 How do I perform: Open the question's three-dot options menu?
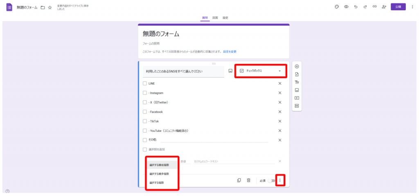(x=280, y=180)
